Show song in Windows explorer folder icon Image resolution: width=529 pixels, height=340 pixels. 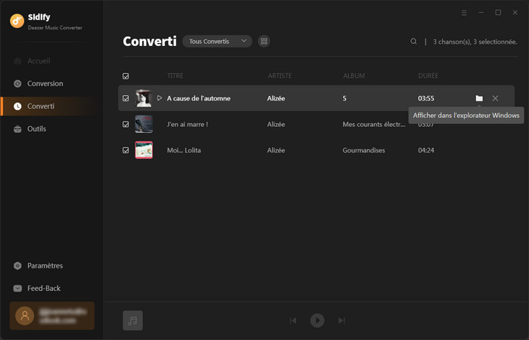pos(479,98)
